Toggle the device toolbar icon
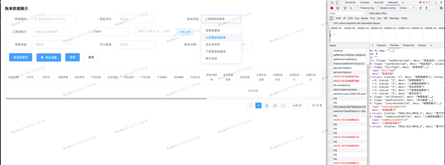 338,2
